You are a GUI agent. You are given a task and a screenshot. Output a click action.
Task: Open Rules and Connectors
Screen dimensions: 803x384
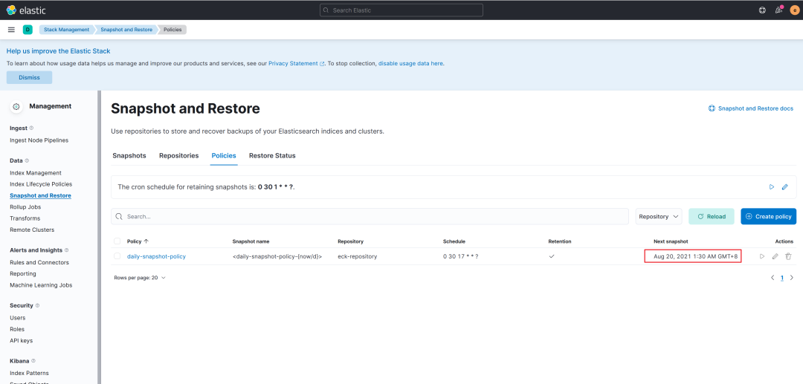39,262
